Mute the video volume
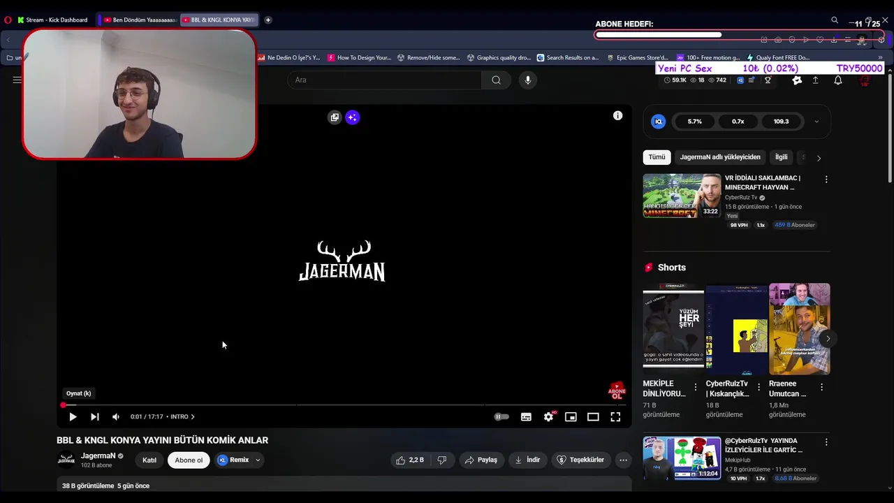The height and width of the screenshot is (503, 894). (x=116, y=417)
